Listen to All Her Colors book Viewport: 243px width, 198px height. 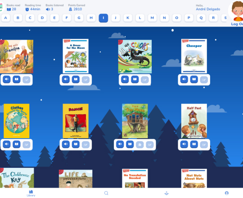click(x=125, y=79)
